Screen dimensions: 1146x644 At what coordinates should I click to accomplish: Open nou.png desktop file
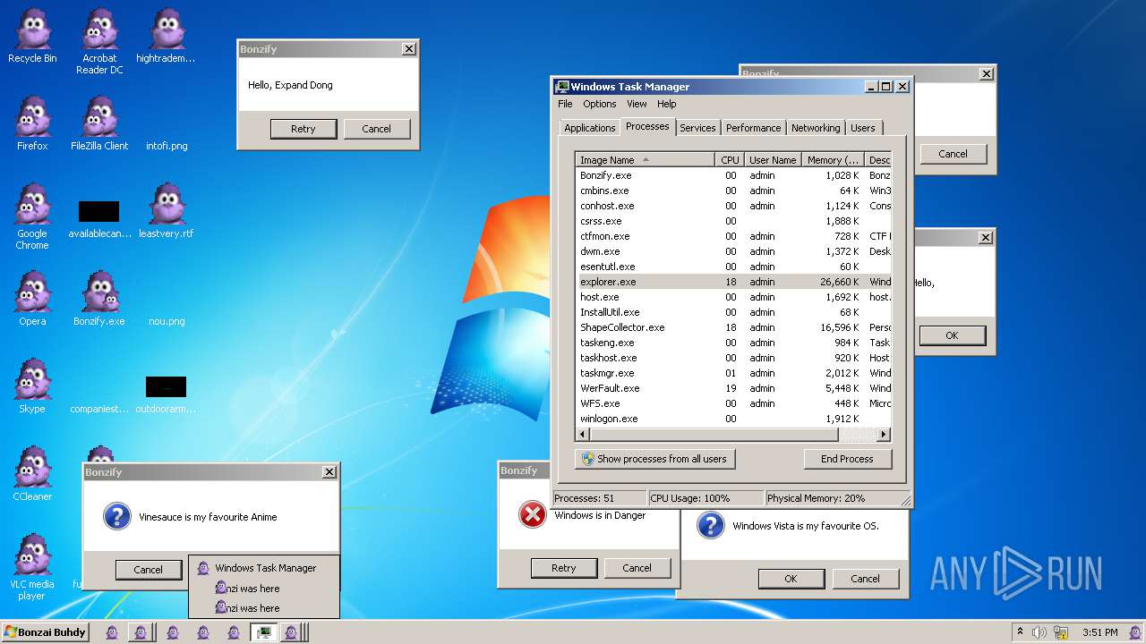click(x=167, y=321)
